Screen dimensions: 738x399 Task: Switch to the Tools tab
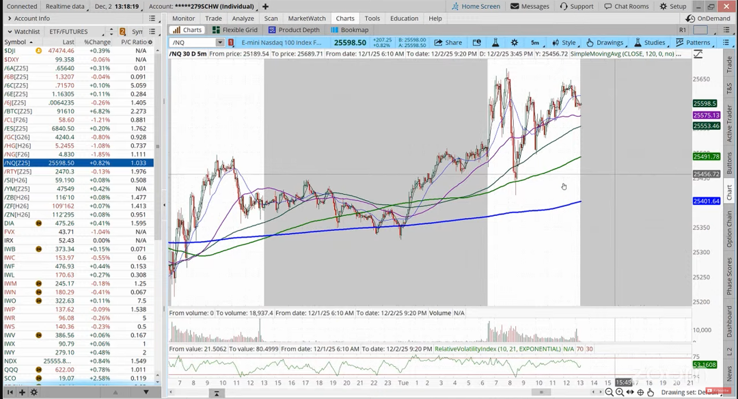372,18
